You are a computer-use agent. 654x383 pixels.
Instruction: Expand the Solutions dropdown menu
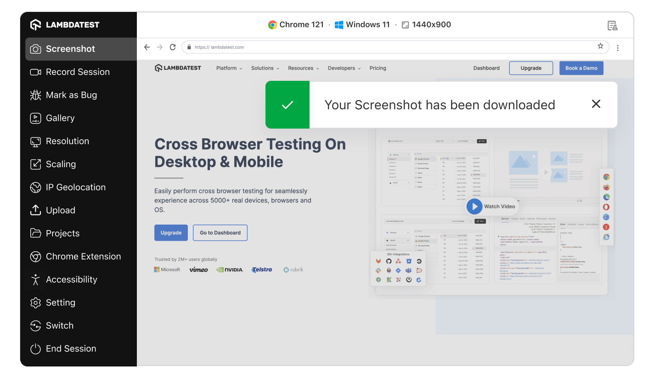pos(265,68)
